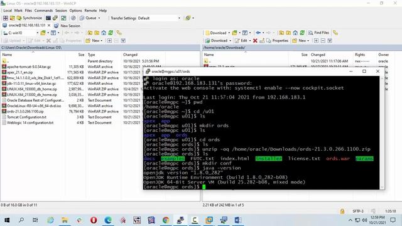Viewport: 402px width, 226px height.
Task: Click the remote Rename icon
Action: coord(262,40)
